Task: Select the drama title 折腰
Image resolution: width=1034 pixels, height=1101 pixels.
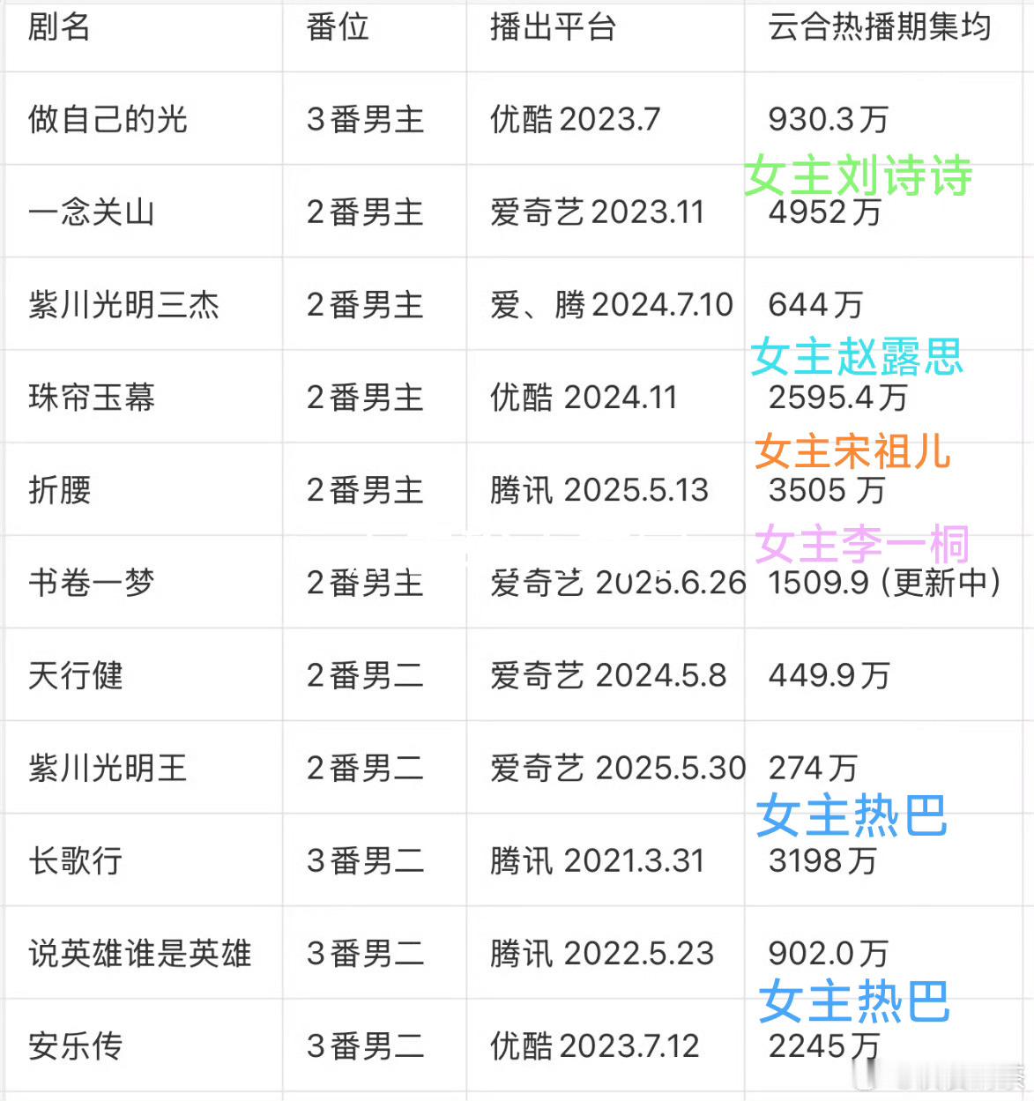Action: point(60,490)
